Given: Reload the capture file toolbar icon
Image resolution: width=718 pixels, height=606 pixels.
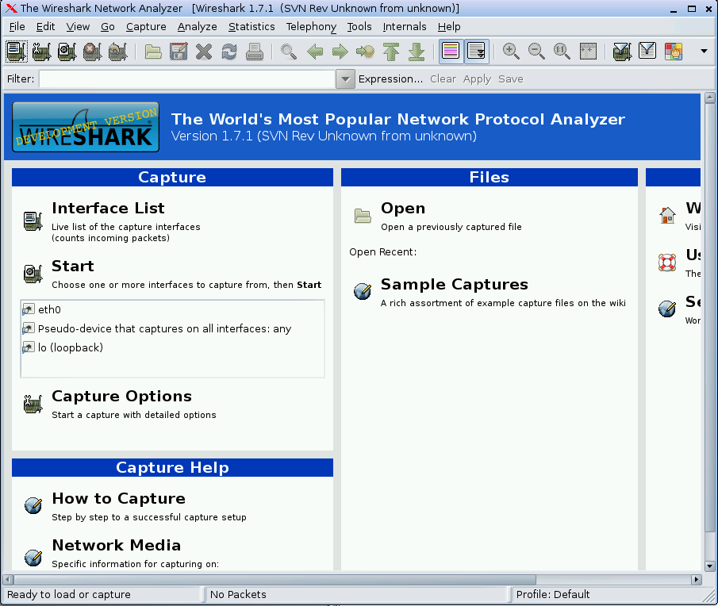Looking at the screenshot, I should (x=229, y=52).
